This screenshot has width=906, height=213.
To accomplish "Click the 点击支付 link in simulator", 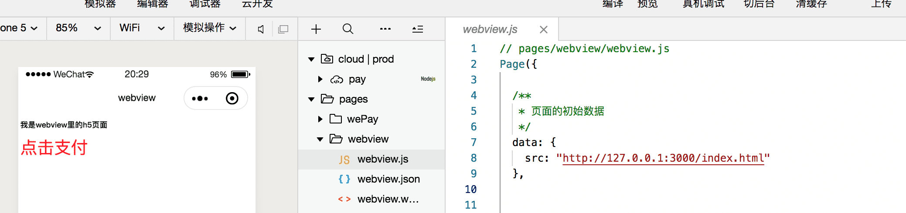I will coord(54,148).
